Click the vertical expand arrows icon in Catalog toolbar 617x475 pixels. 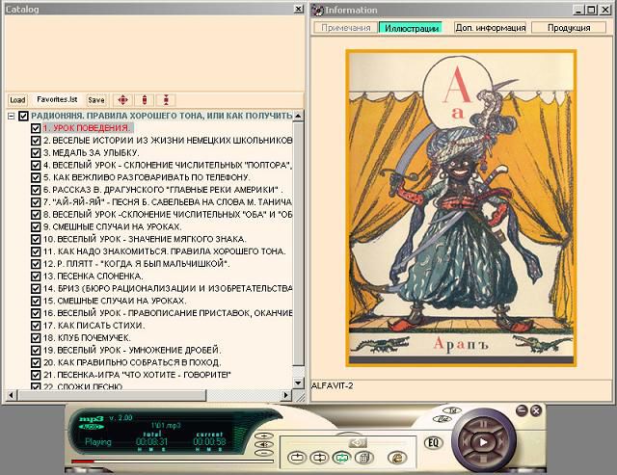coord(144,99)
